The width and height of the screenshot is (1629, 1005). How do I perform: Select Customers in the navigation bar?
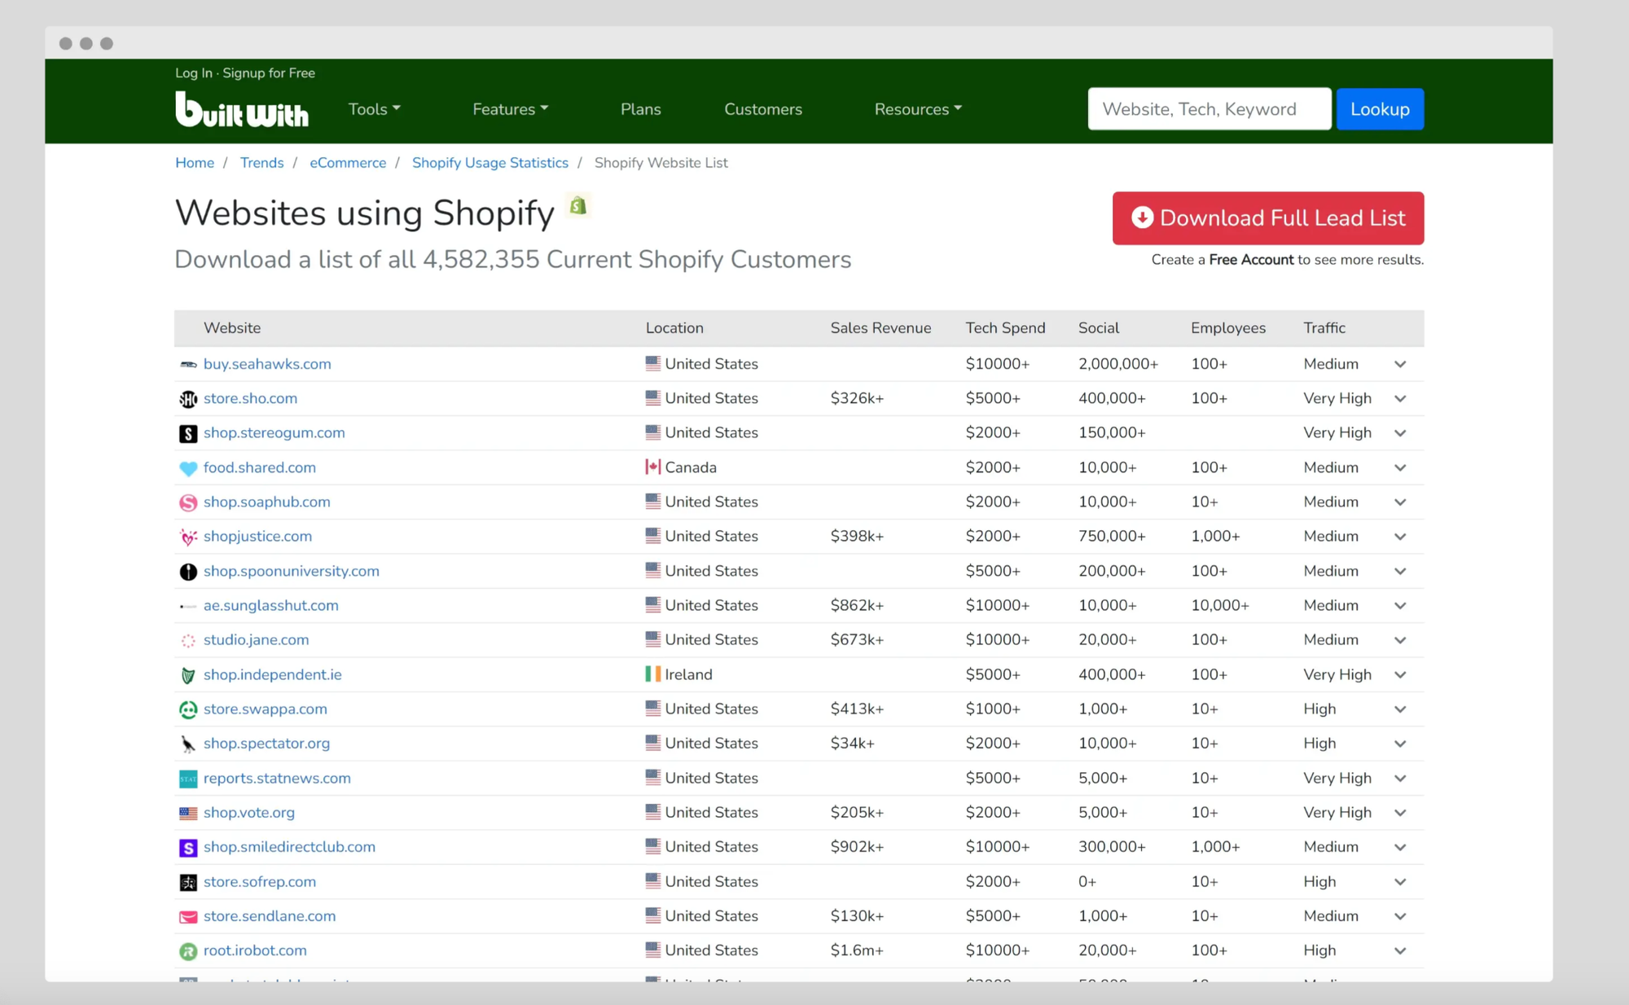(762, 108)
